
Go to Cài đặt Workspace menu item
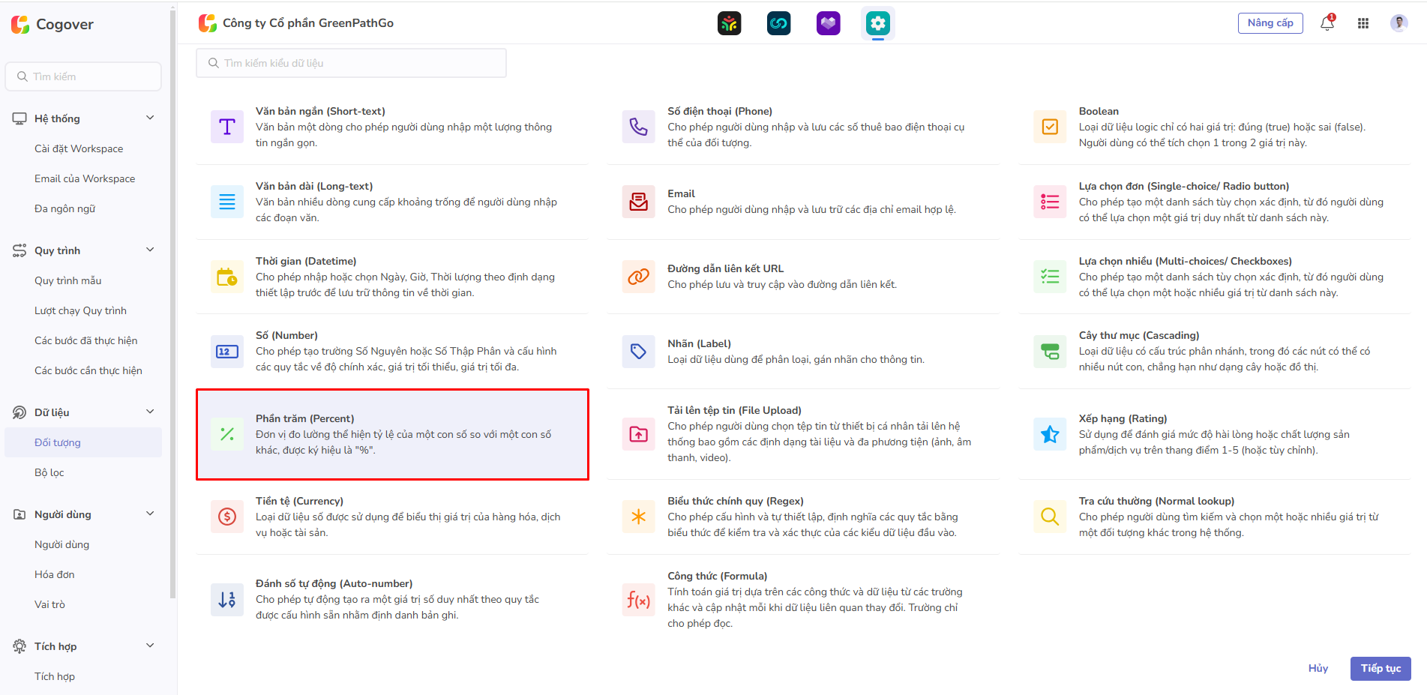(x=79, y=148)
